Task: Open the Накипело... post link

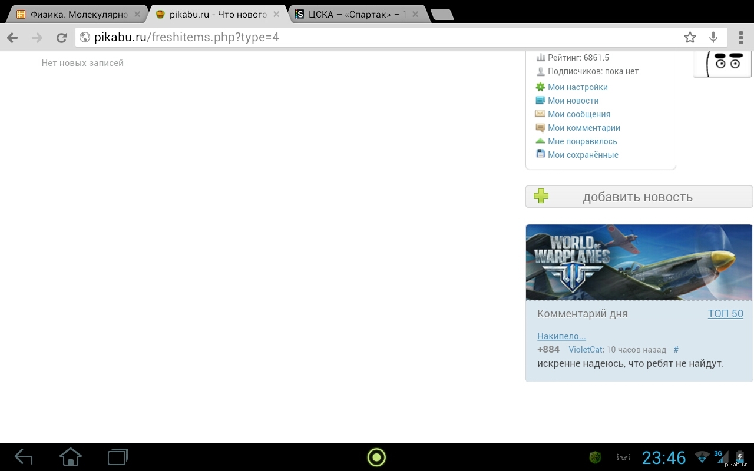Action: point(561,336)
